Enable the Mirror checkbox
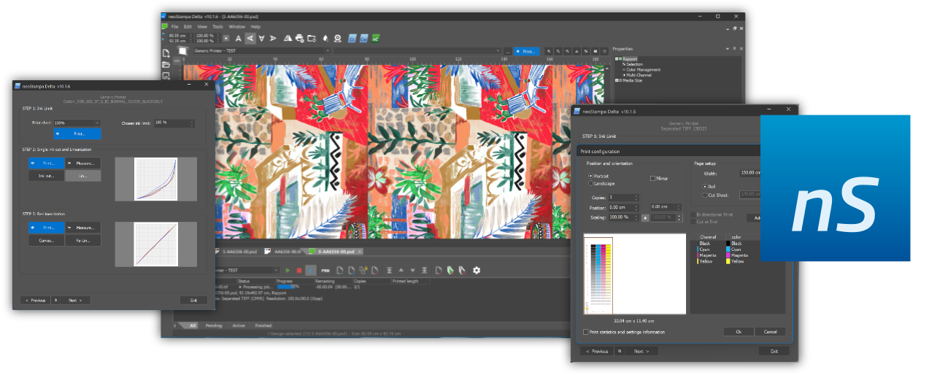 coord(652,178)
